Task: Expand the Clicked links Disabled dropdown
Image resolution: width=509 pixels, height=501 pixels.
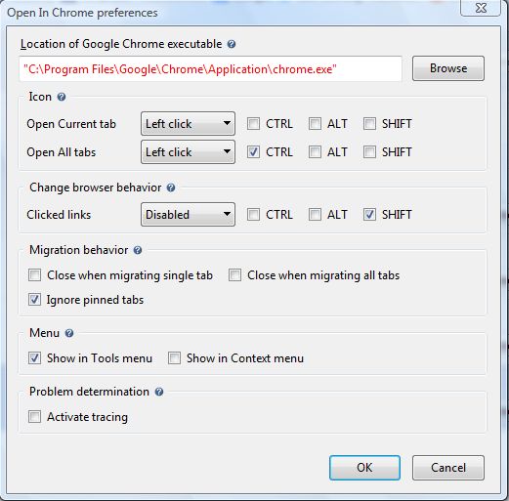Action: pos(188,215)
